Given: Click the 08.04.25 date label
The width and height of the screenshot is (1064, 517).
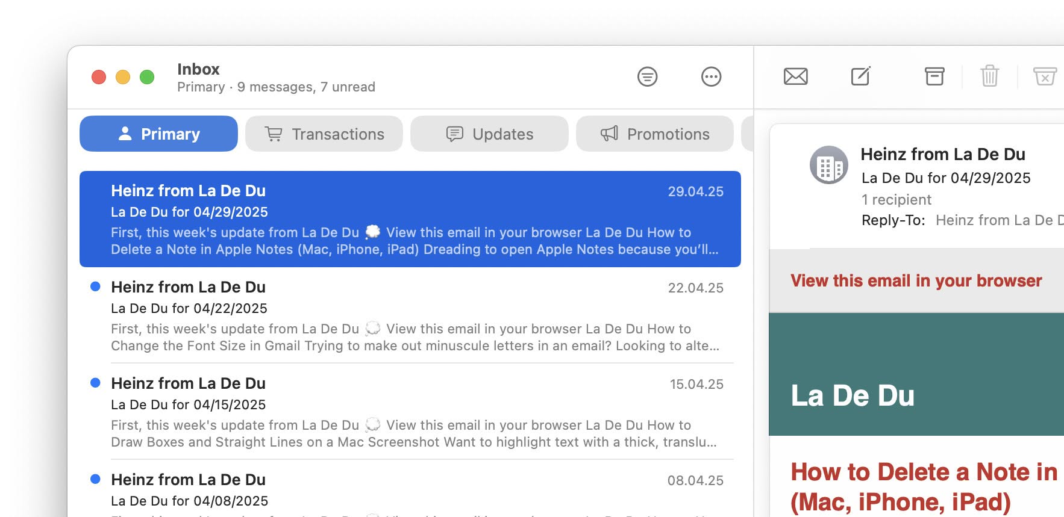Looking at the screenshot, I should [695, 480].
